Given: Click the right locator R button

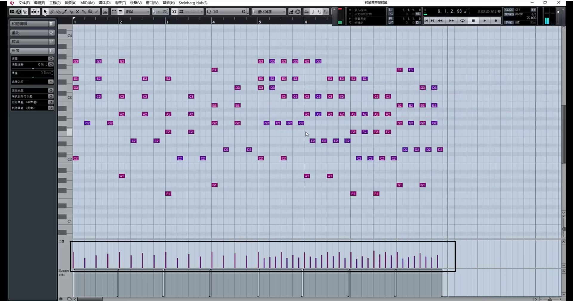Looking at the screenshot, I should [x=391, y=18].
